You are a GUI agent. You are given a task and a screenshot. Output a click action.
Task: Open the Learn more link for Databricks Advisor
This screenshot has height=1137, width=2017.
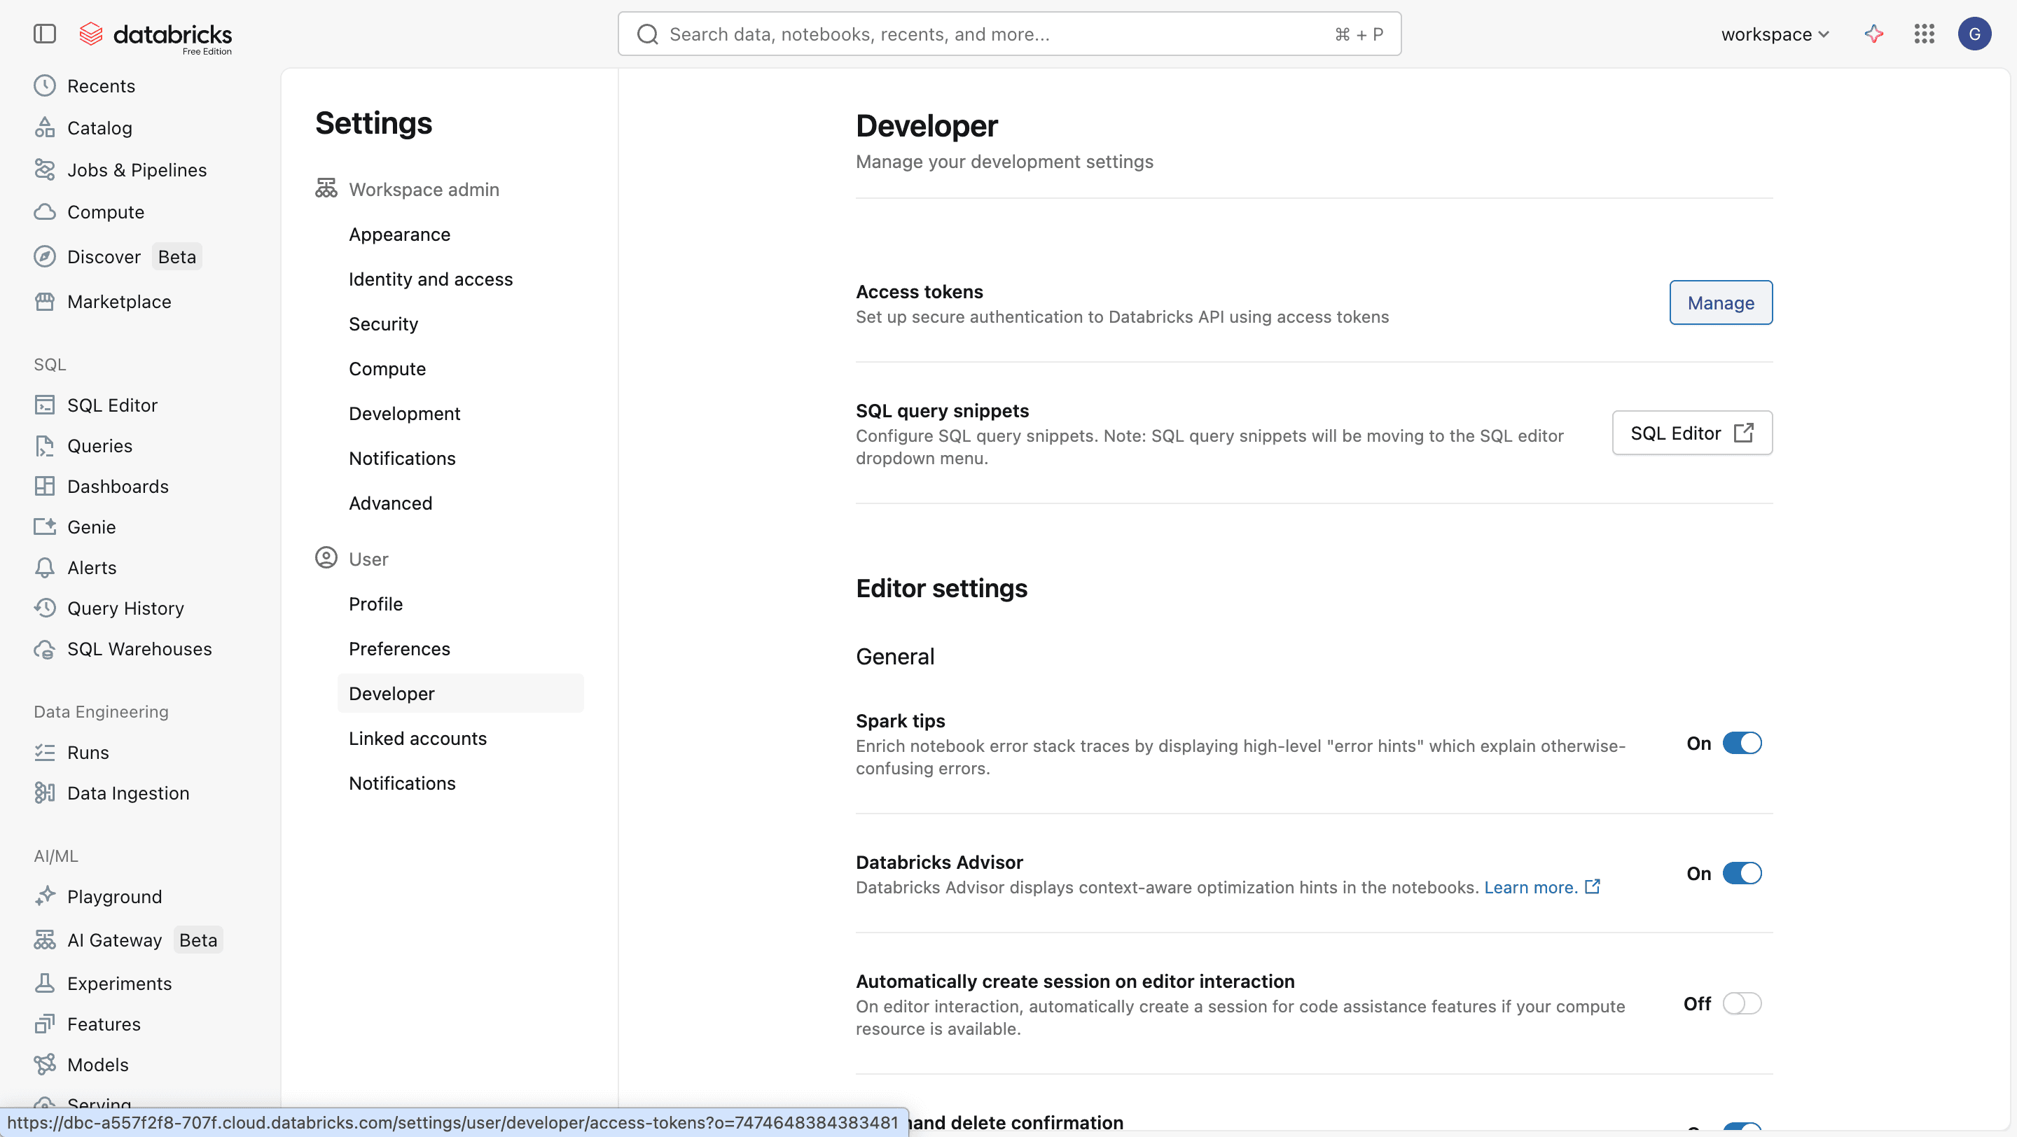[x=1531, y=886]
